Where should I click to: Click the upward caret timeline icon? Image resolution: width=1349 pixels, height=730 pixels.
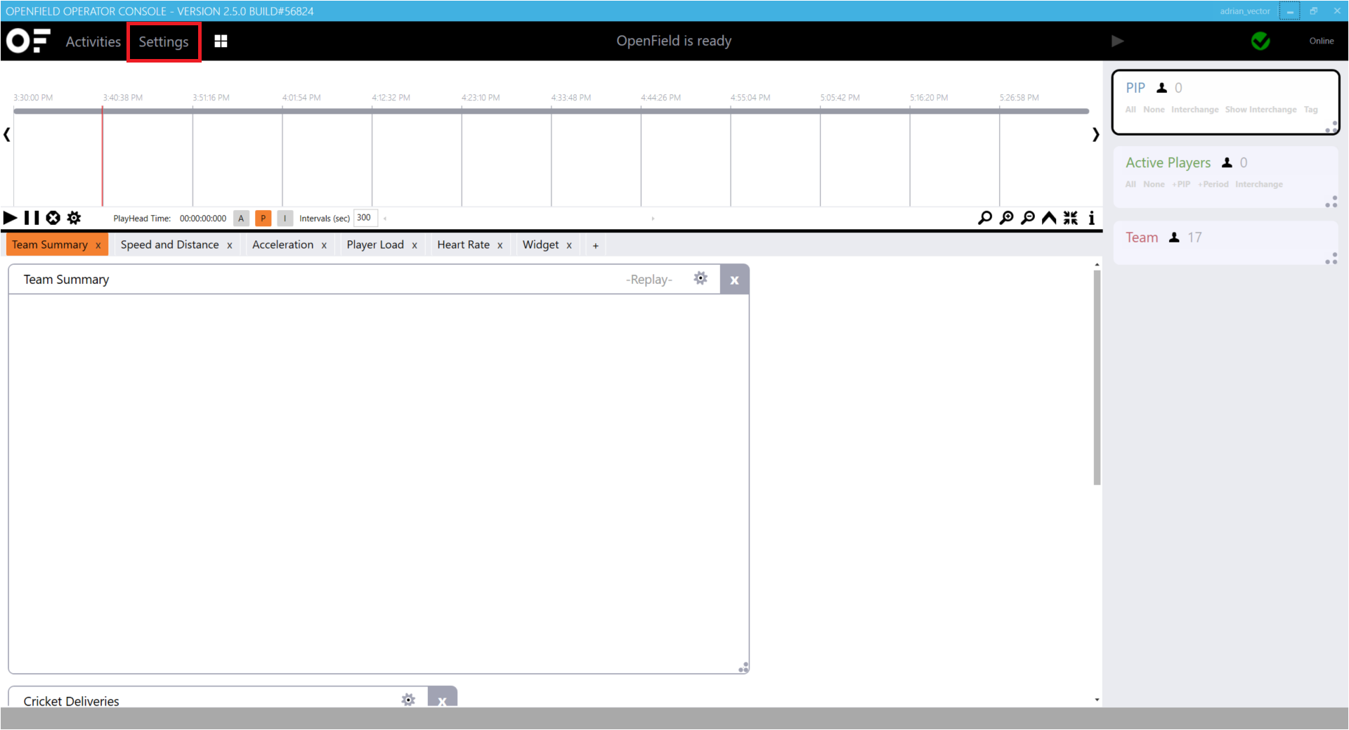tap(1049, 218)
